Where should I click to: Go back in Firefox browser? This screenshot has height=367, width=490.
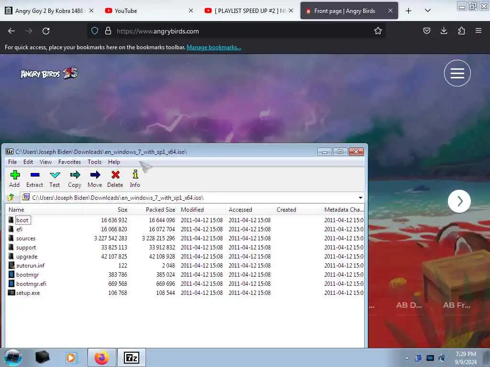click(x=11, y=31)
